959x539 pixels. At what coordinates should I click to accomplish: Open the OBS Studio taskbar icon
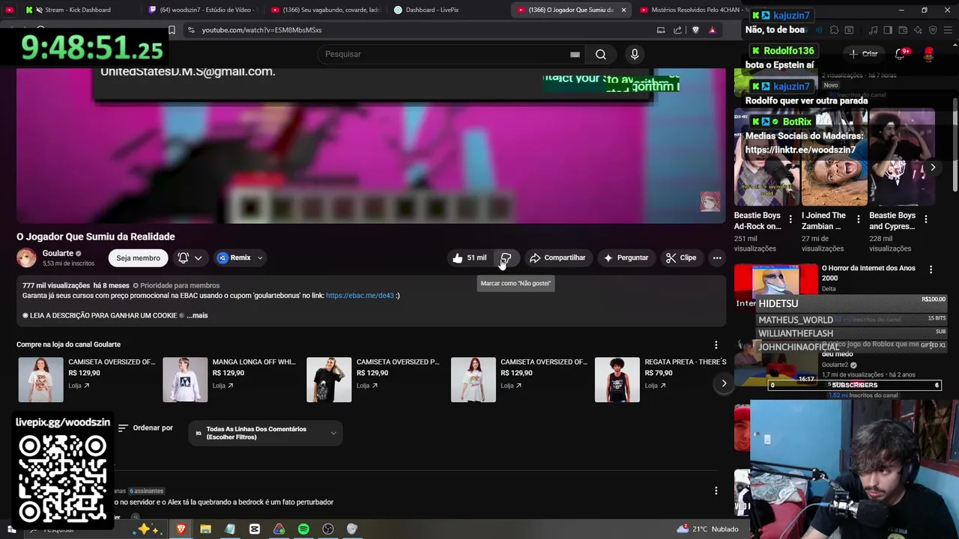(x=328, y=529)
